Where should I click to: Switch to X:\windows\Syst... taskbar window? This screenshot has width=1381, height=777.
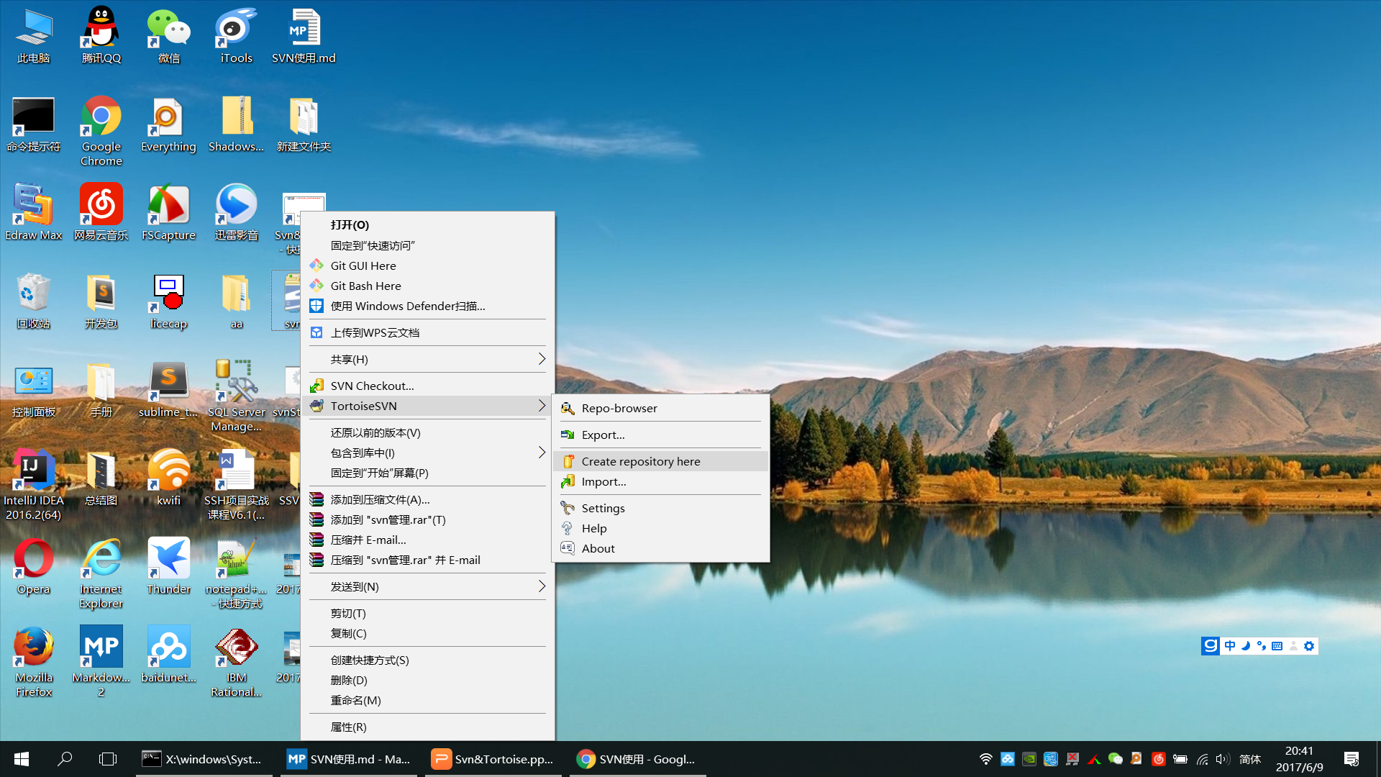204,759
